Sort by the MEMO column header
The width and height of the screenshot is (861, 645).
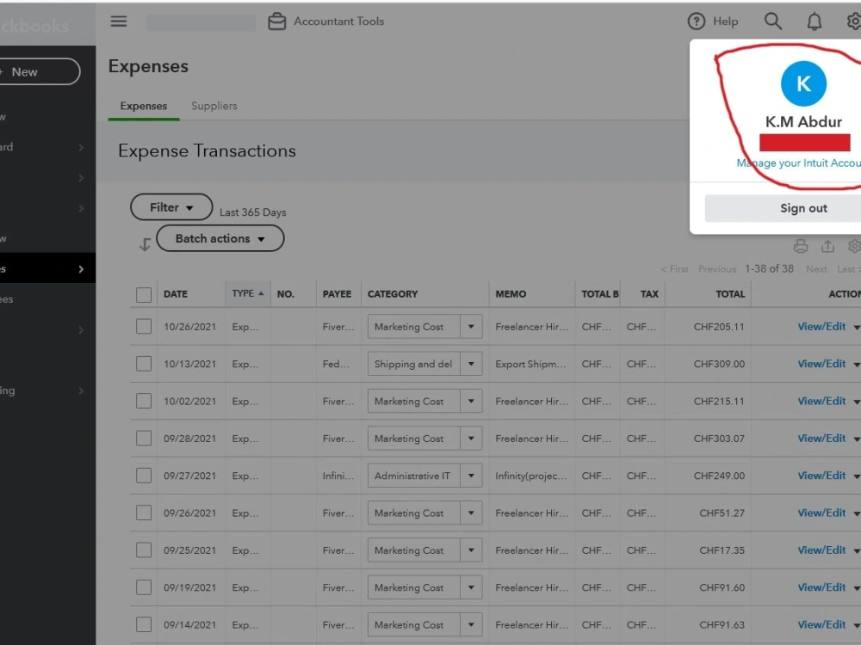[511, 294]
